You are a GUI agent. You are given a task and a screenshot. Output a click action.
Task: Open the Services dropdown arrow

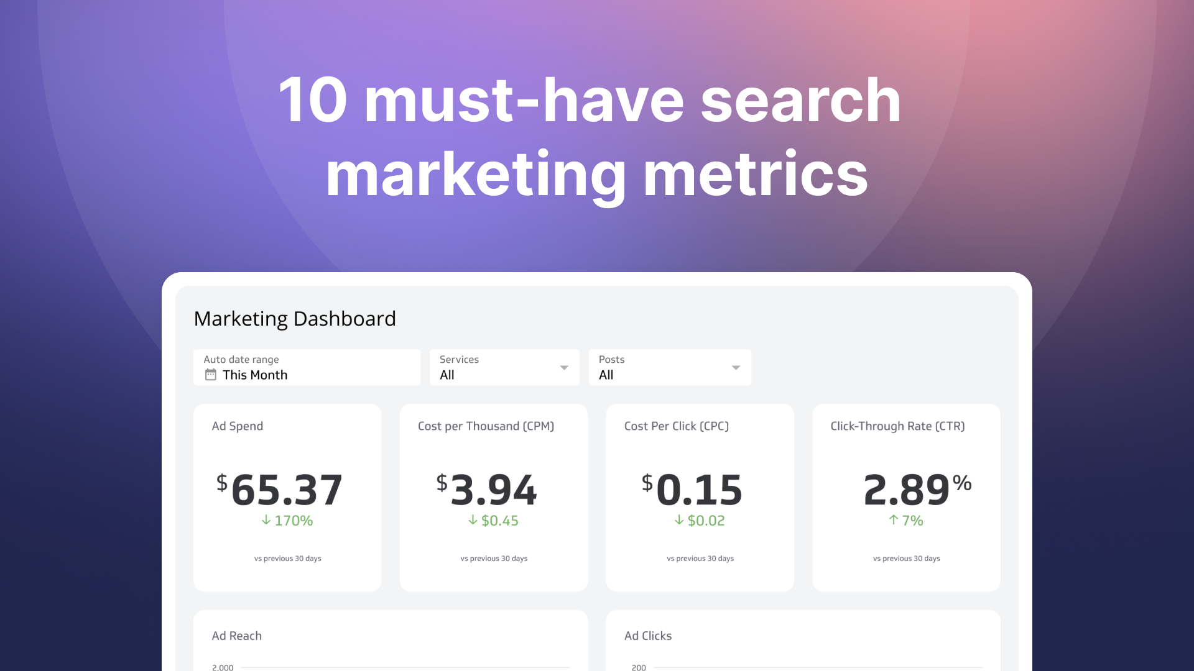click(x=564, y=368)
